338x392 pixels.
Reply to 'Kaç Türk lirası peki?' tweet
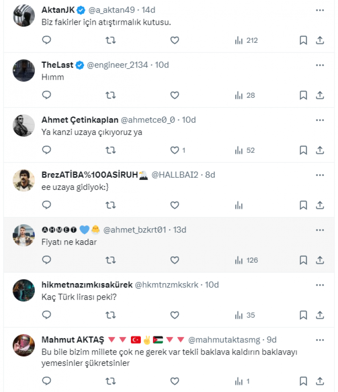47,315
